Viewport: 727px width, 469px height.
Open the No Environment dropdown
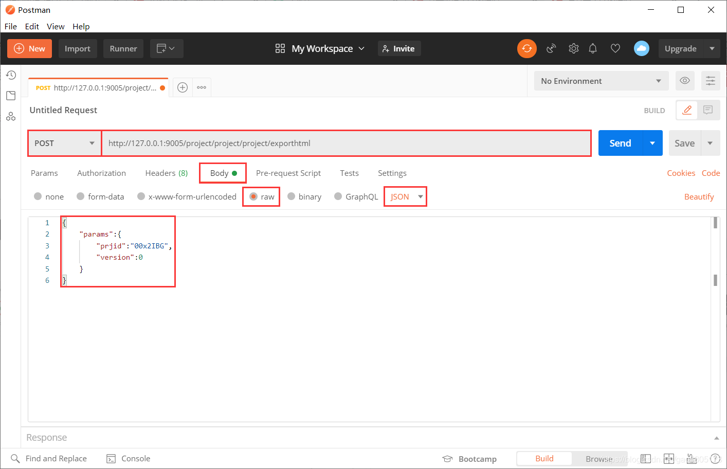point(601,81)
